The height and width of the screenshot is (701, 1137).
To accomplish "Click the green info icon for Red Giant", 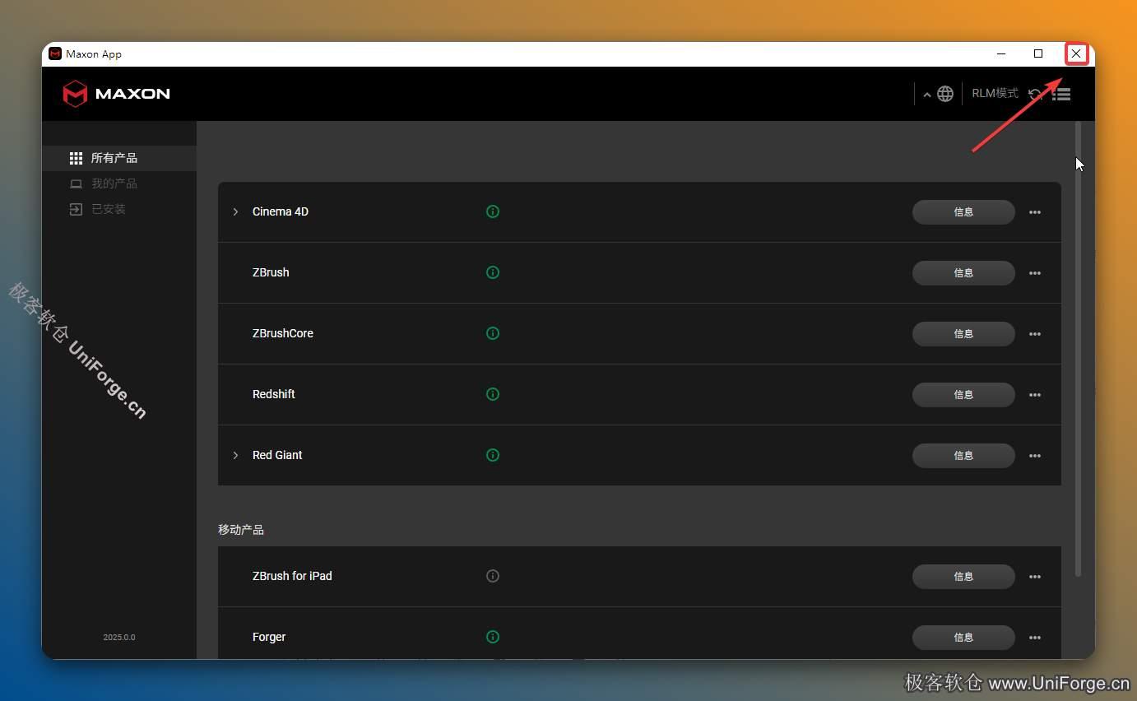I will click(493, 455).
